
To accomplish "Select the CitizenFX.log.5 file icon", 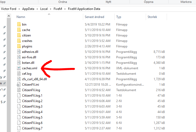I will 19,117.
